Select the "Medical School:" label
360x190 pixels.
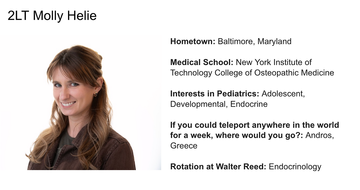tap(202, 62)
